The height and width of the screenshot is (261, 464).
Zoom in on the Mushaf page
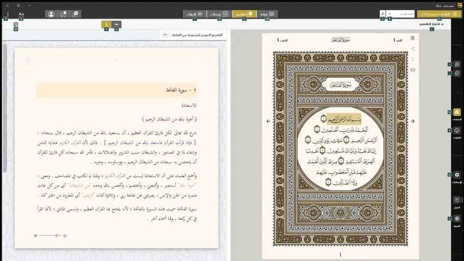pyautogui.click(x=457, y=64)
